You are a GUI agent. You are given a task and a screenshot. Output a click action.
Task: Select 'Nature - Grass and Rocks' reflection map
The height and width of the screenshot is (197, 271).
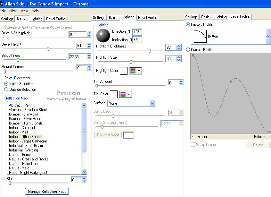tap(29, 159)
